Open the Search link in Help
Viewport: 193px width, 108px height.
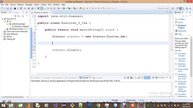click(x=180, y=22)
